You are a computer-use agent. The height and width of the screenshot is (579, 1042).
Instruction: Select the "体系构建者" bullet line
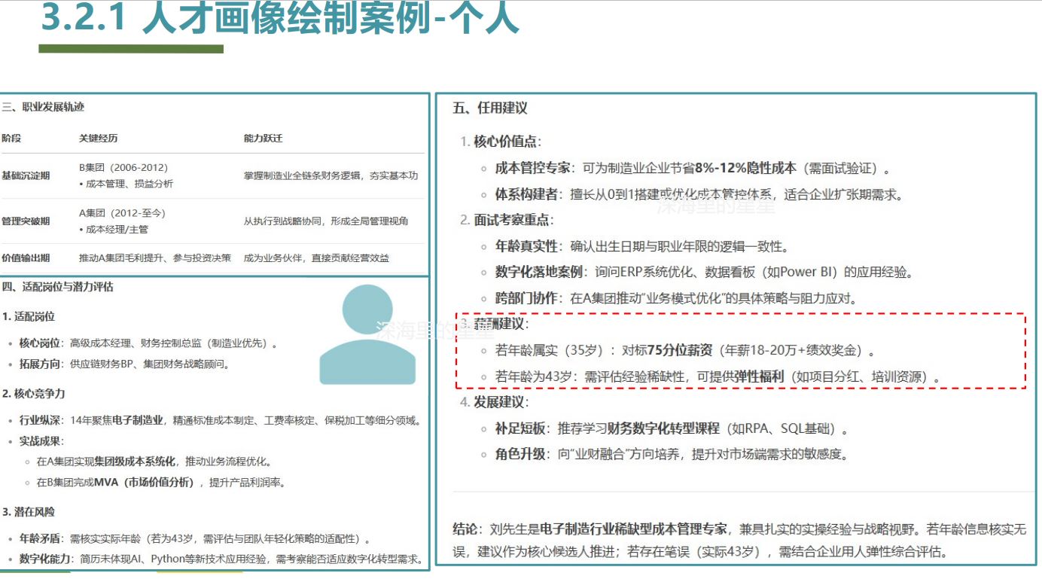[699, 194]
